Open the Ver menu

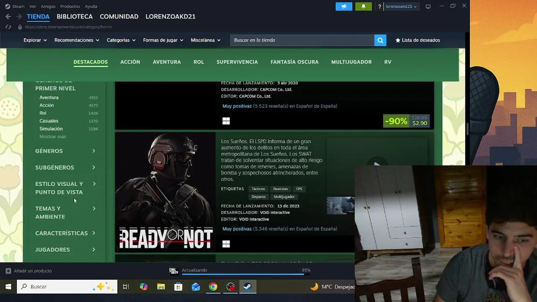(33, 6)
